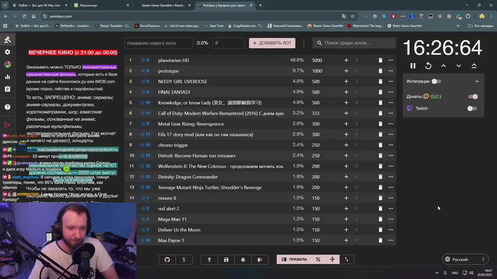The image size is (497, 279).
Task: Switch to Steam Game Gauntlet tab
Action: (x=162, y=5)
